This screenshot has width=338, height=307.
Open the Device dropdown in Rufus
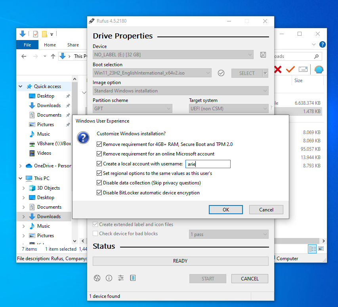coord(173,55)
